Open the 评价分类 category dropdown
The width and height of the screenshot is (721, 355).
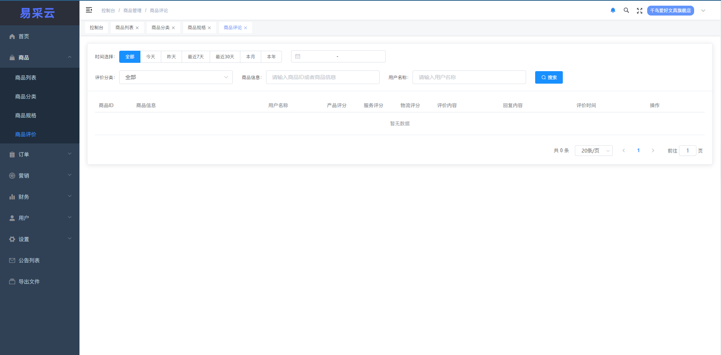176,77
